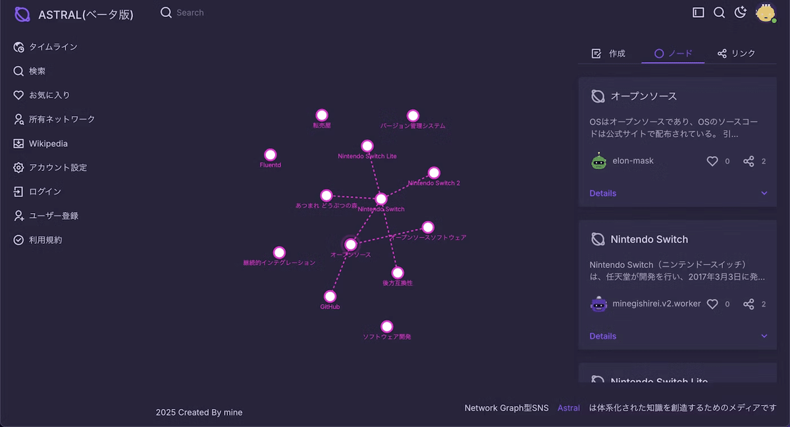Viewport: 790px width, 427px height.
Task: Click the elon-mask username text
Action: [633, 161]
